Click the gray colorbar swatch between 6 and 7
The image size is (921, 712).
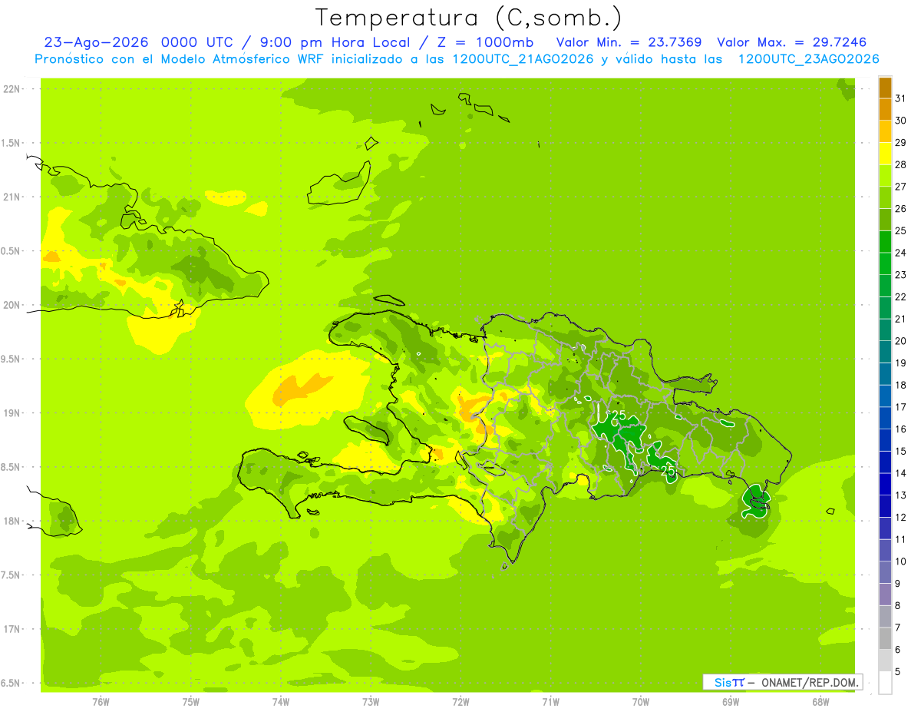[x=885, y=638]
